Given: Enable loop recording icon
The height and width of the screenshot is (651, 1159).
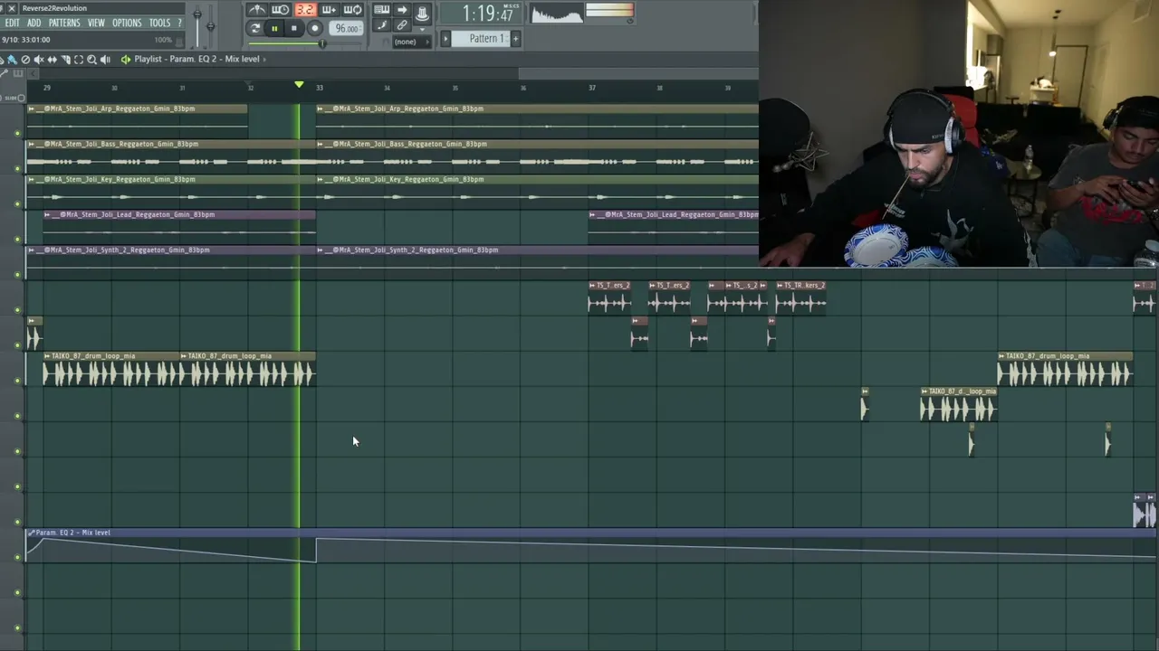Looking at the screenshot, I should tap(353, 10).
